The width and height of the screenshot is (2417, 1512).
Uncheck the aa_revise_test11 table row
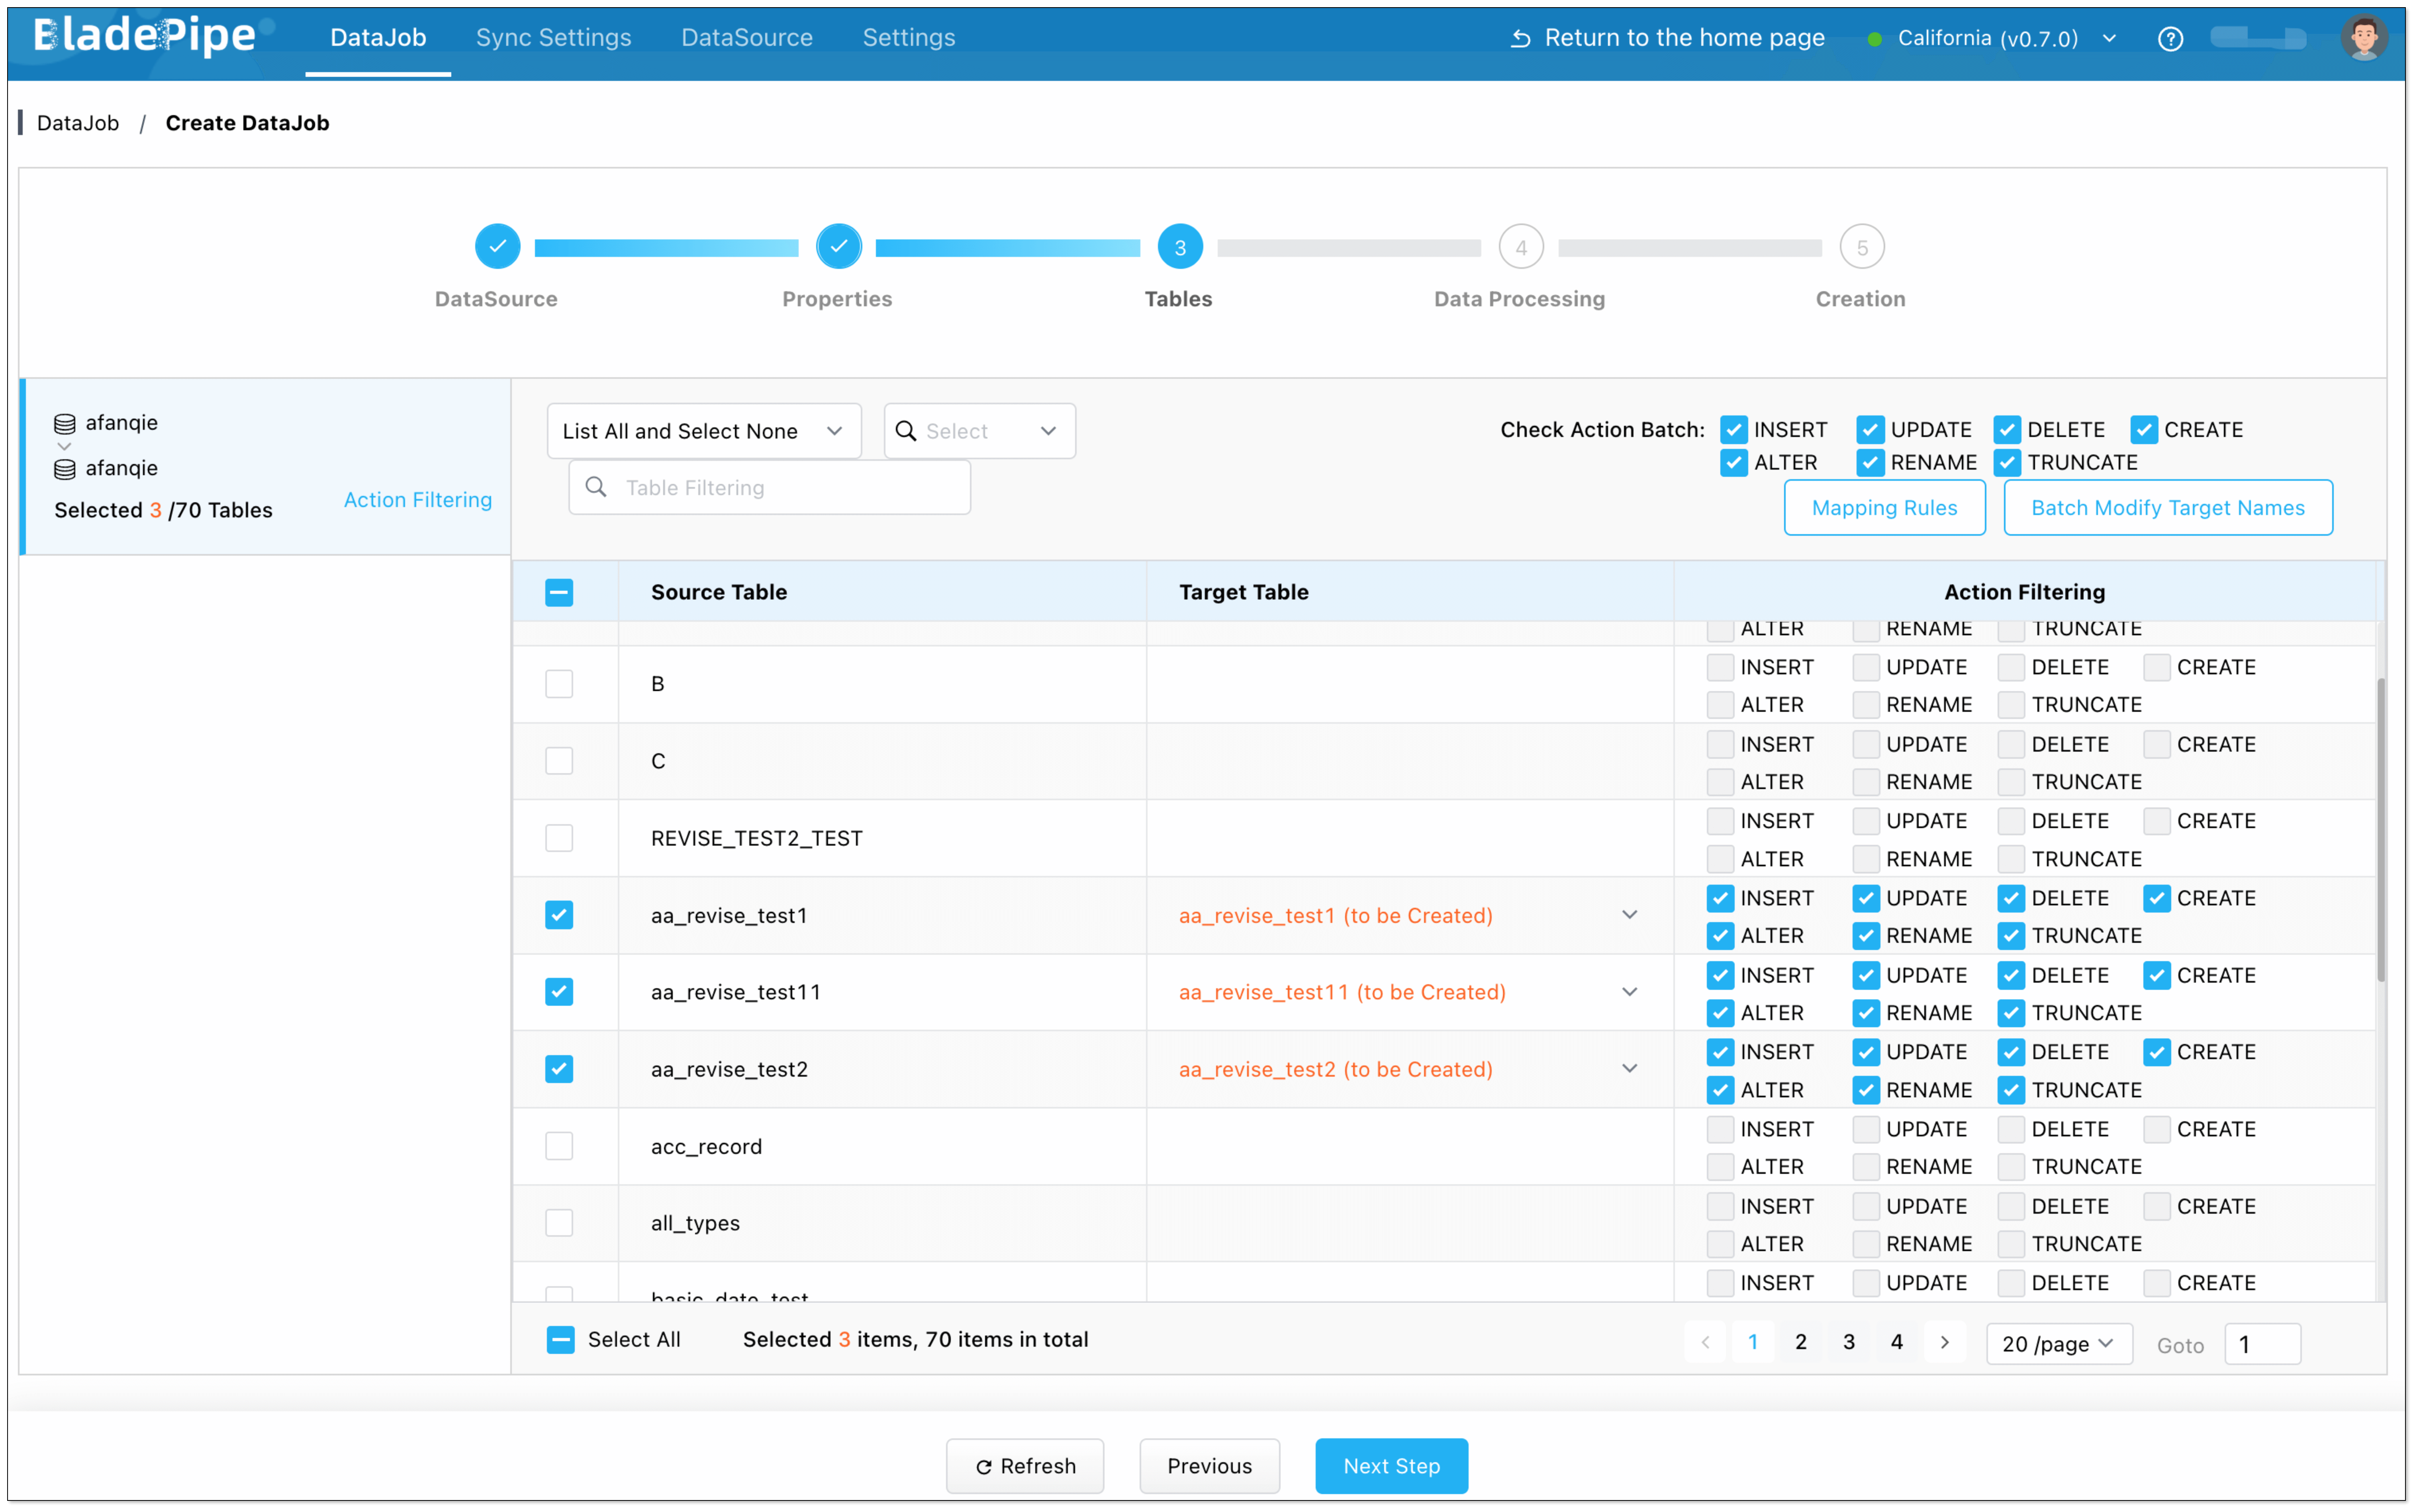(x=559, y=992)
